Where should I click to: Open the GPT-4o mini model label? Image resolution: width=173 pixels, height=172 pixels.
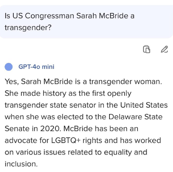pyautogui.click(x=36, y=67)
